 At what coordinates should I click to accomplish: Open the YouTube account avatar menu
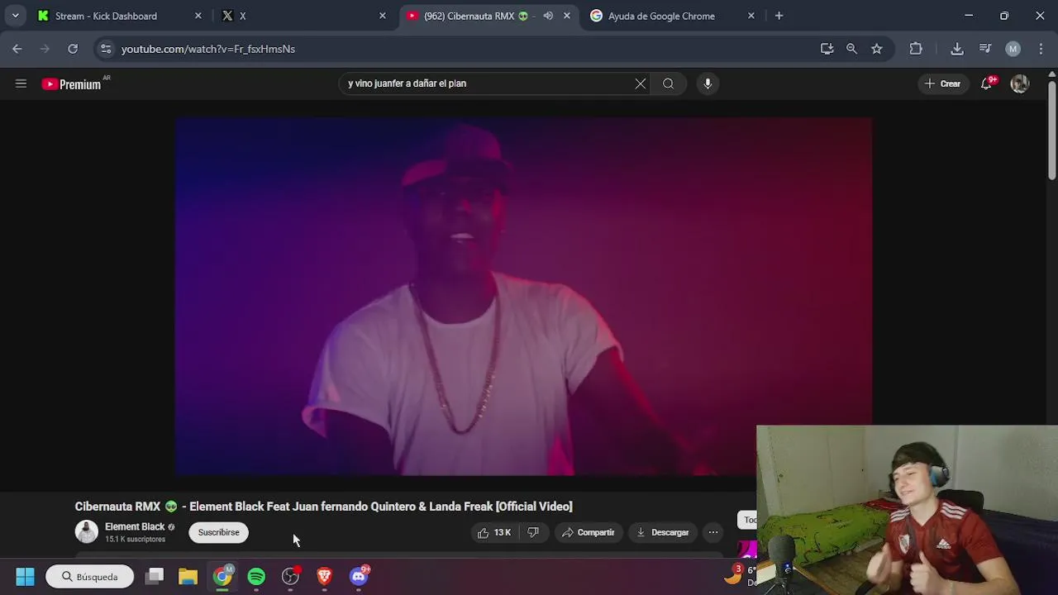pyautogui.click(x=1020, y=83)
